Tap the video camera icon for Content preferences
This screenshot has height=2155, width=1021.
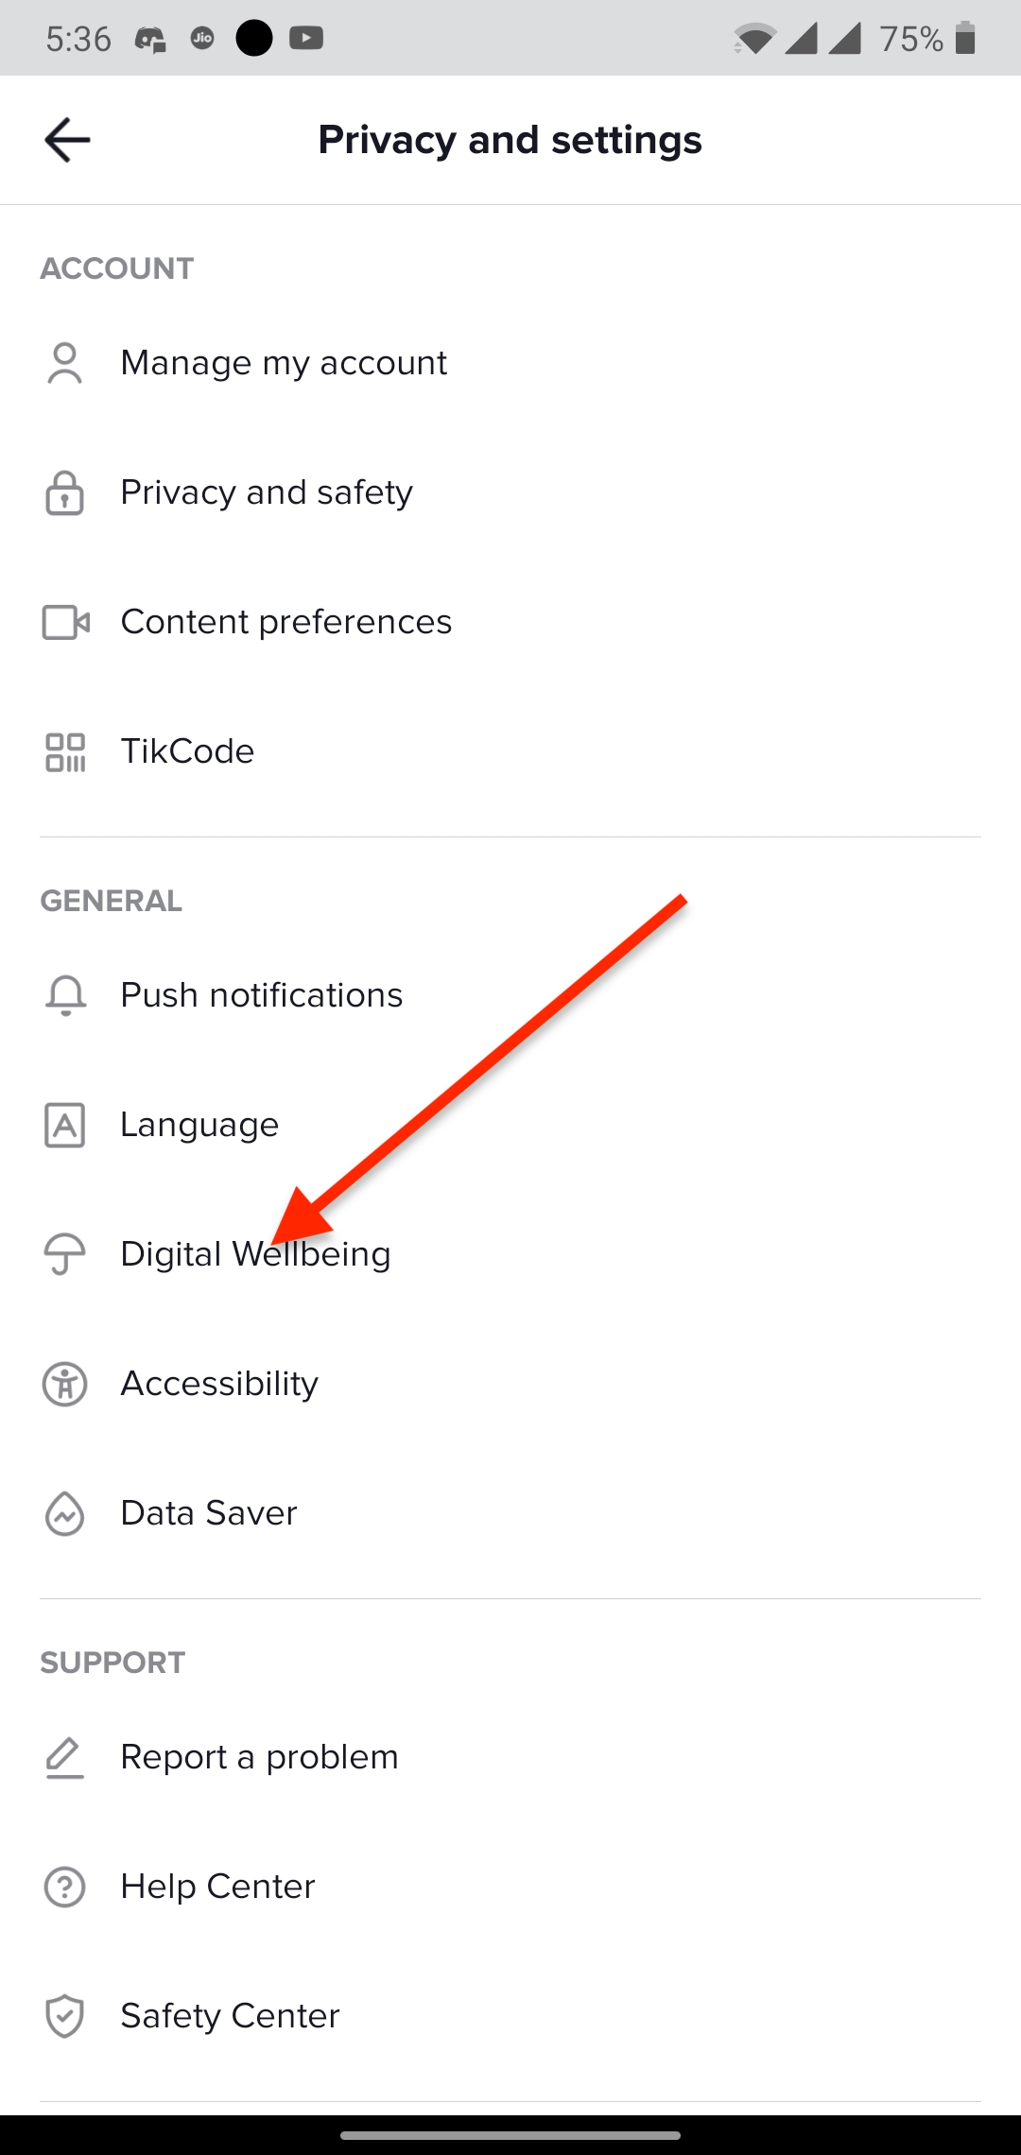pyautogui.click(x=65, y=622)
